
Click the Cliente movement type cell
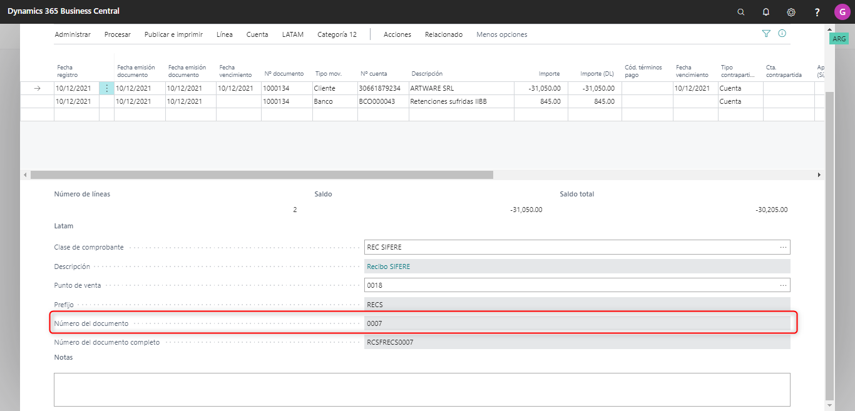click(x=335, y=88)
